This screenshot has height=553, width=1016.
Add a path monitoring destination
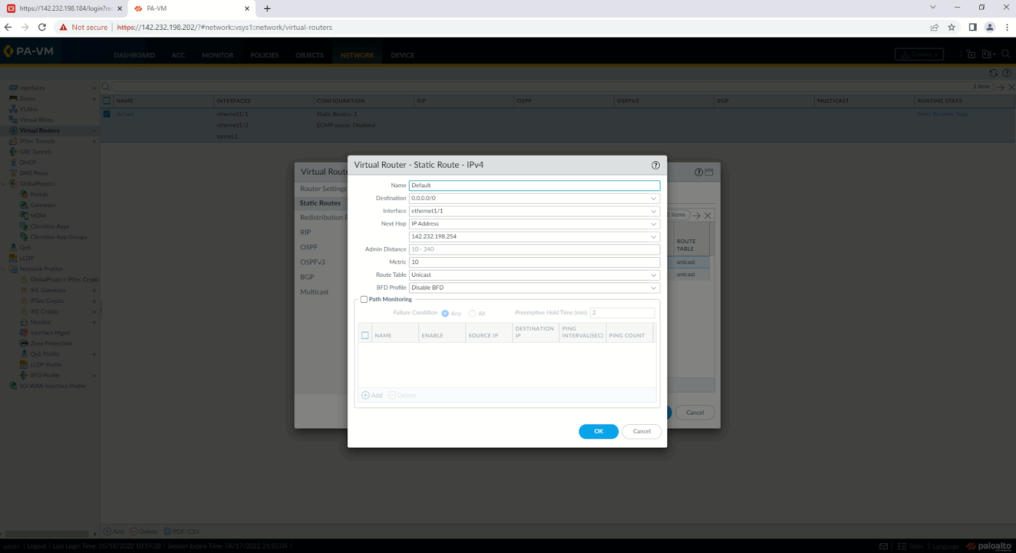click(x=372, y=396)
